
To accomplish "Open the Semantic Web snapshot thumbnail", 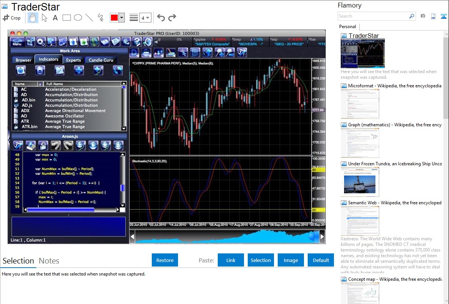I will pyautogui.click(x=360, y=221).
